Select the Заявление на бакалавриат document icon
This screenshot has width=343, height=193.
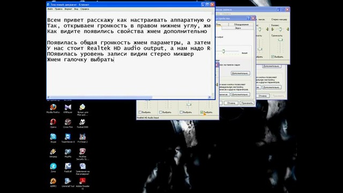[83, 166]
